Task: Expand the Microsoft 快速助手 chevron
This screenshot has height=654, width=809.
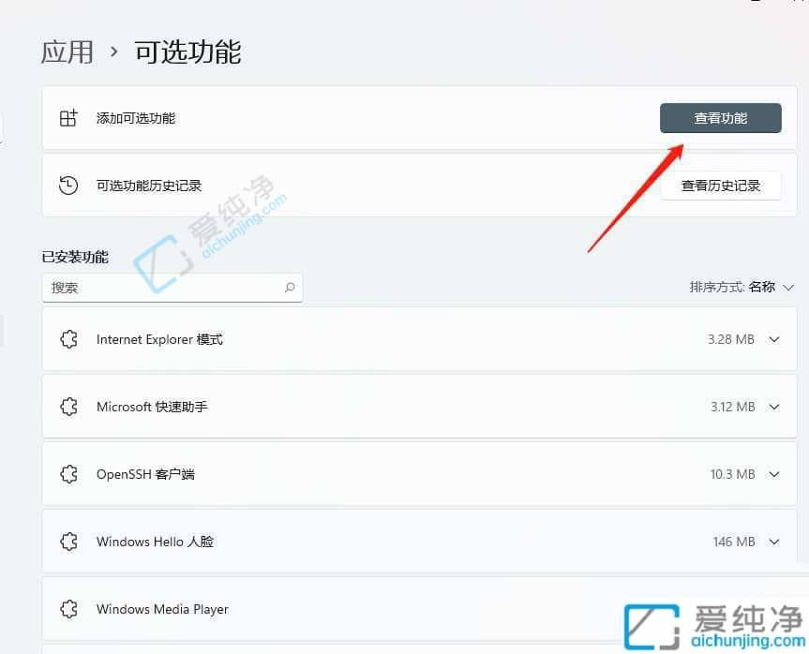Action: click(x=774, y=407)
